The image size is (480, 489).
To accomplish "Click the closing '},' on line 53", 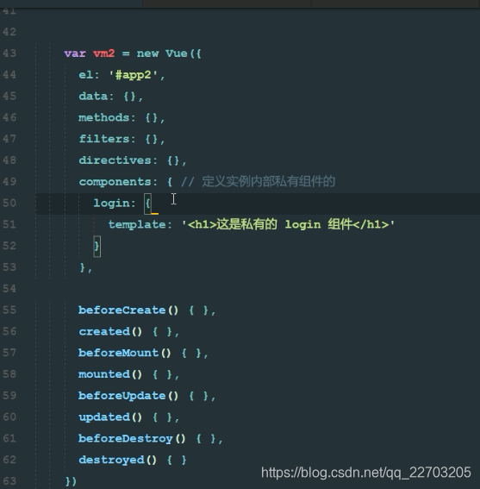I will [85, 267].
